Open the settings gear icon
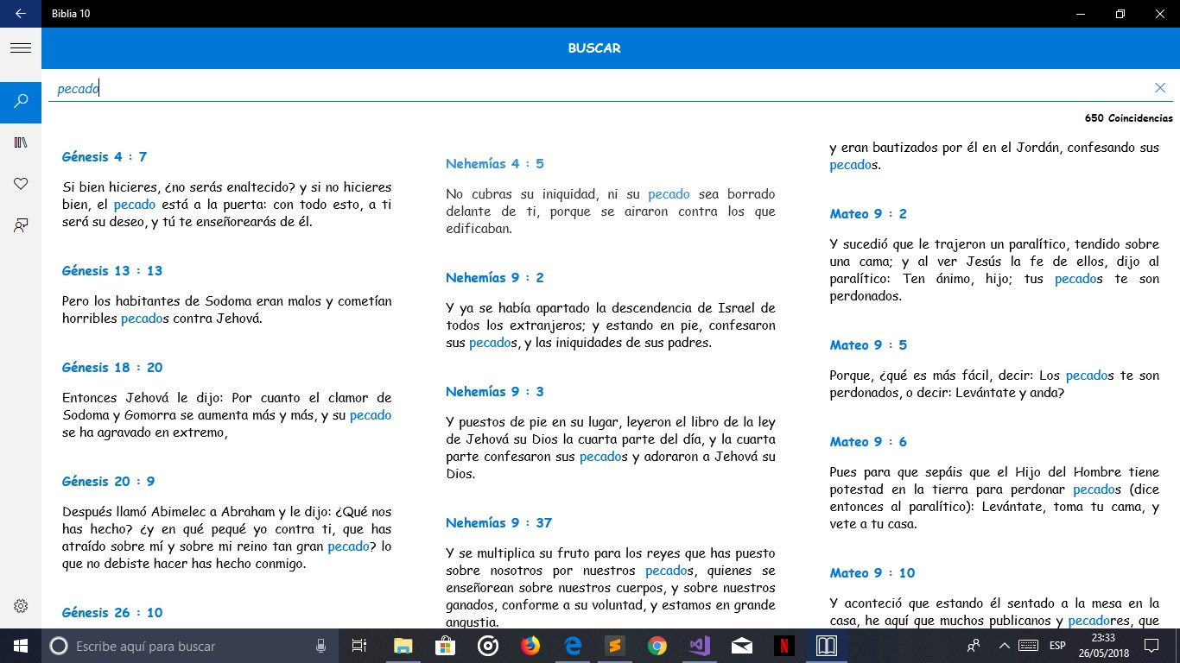The height and width of the screenshot is (663, 1180). pyautogui.click(x=21, y=606)
